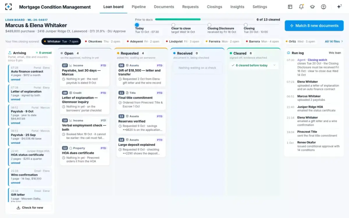
Task: Select the Ferreira file chip
Action: [x=223, y=42]
